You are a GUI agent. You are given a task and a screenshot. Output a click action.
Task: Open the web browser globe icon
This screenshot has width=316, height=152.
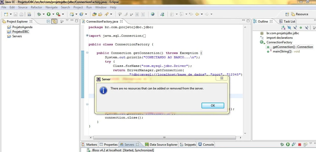153,14
